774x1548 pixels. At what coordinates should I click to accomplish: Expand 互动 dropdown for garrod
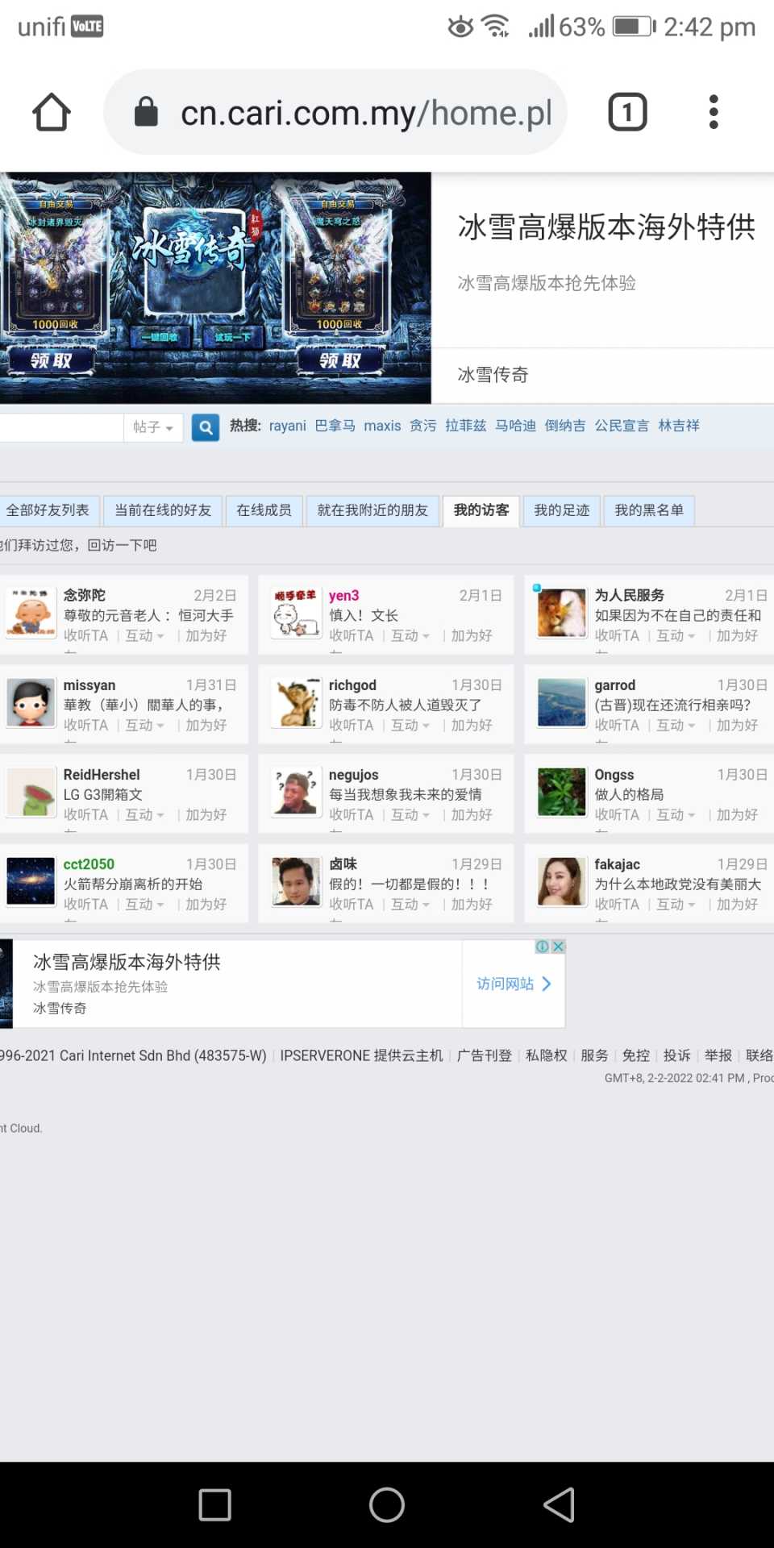pos(676,725)
